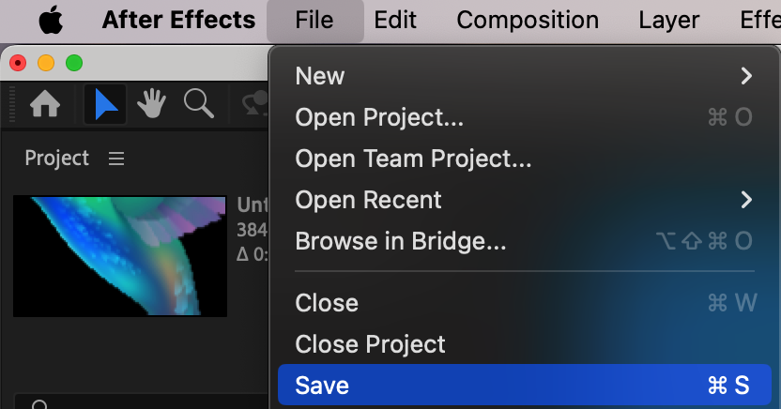
Task: Open the Apple menu
Action: [51, 20]
